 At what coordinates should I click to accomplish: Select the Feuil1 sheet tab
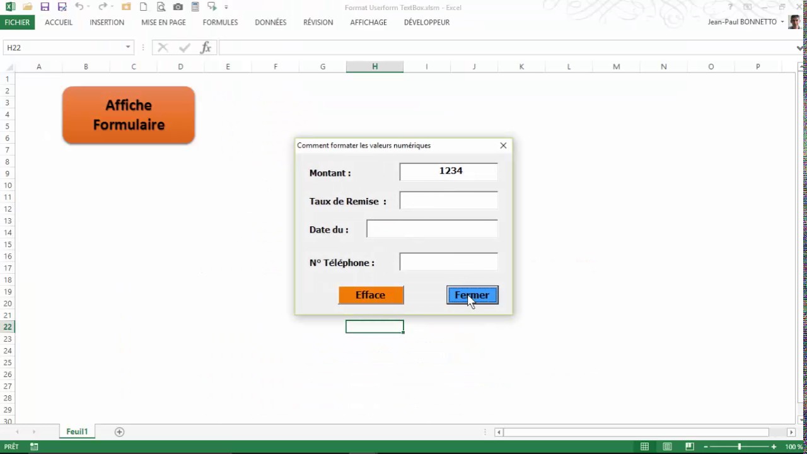(77, 432)
